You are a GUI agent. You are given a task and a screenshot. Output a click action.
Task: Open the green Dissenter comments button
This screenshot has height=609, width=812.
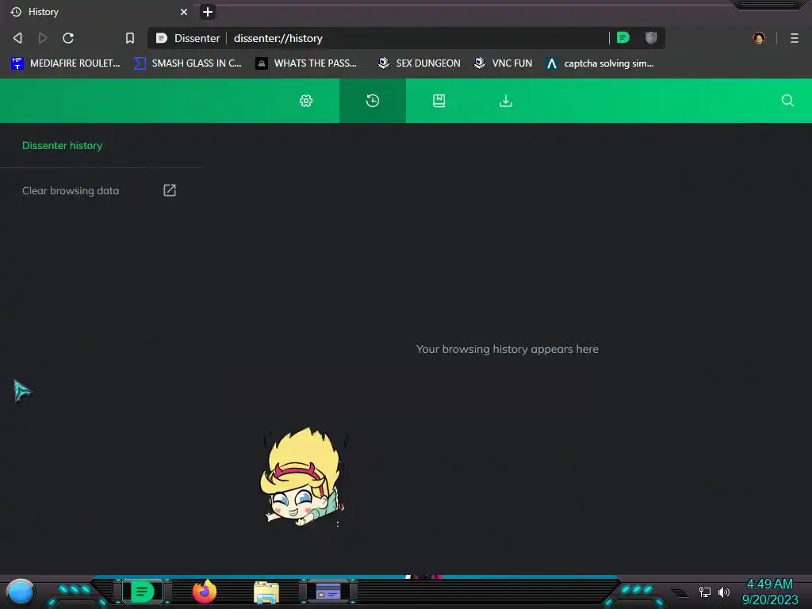point(623,38)
